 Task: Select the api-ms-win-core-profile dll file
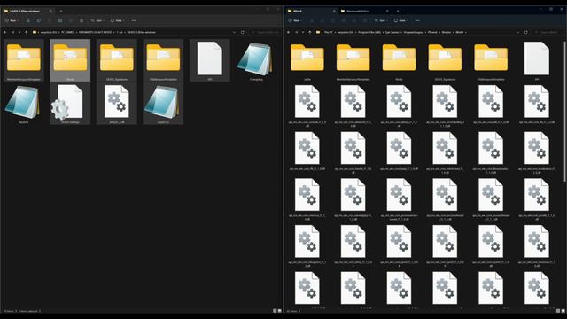[537, 198]
